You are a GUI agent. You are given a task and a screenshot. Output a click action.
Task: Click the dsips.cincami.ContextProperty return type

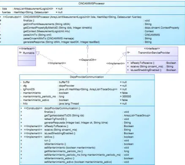162,28
